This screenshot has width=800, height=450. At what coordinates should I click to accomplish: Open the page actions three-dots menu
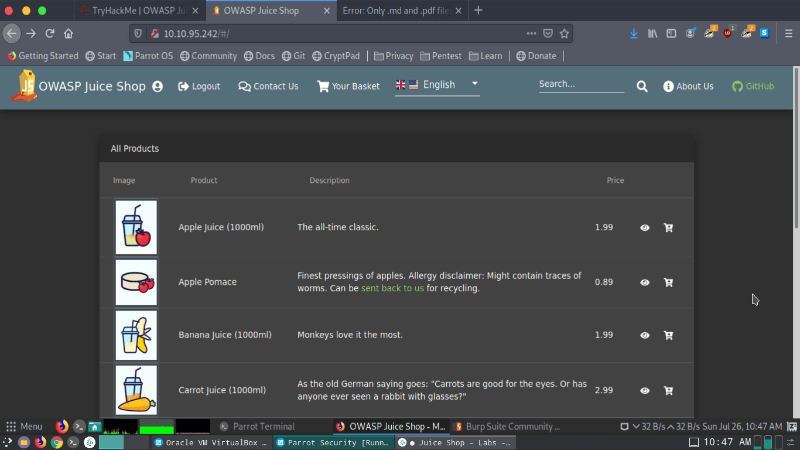pyautogui.click(x=531, y=33)
